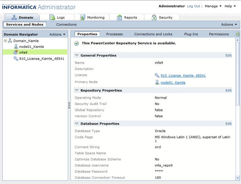Click the Security tab padlock icon
This screenshot has width=241, height=184.
click(154, 17)
